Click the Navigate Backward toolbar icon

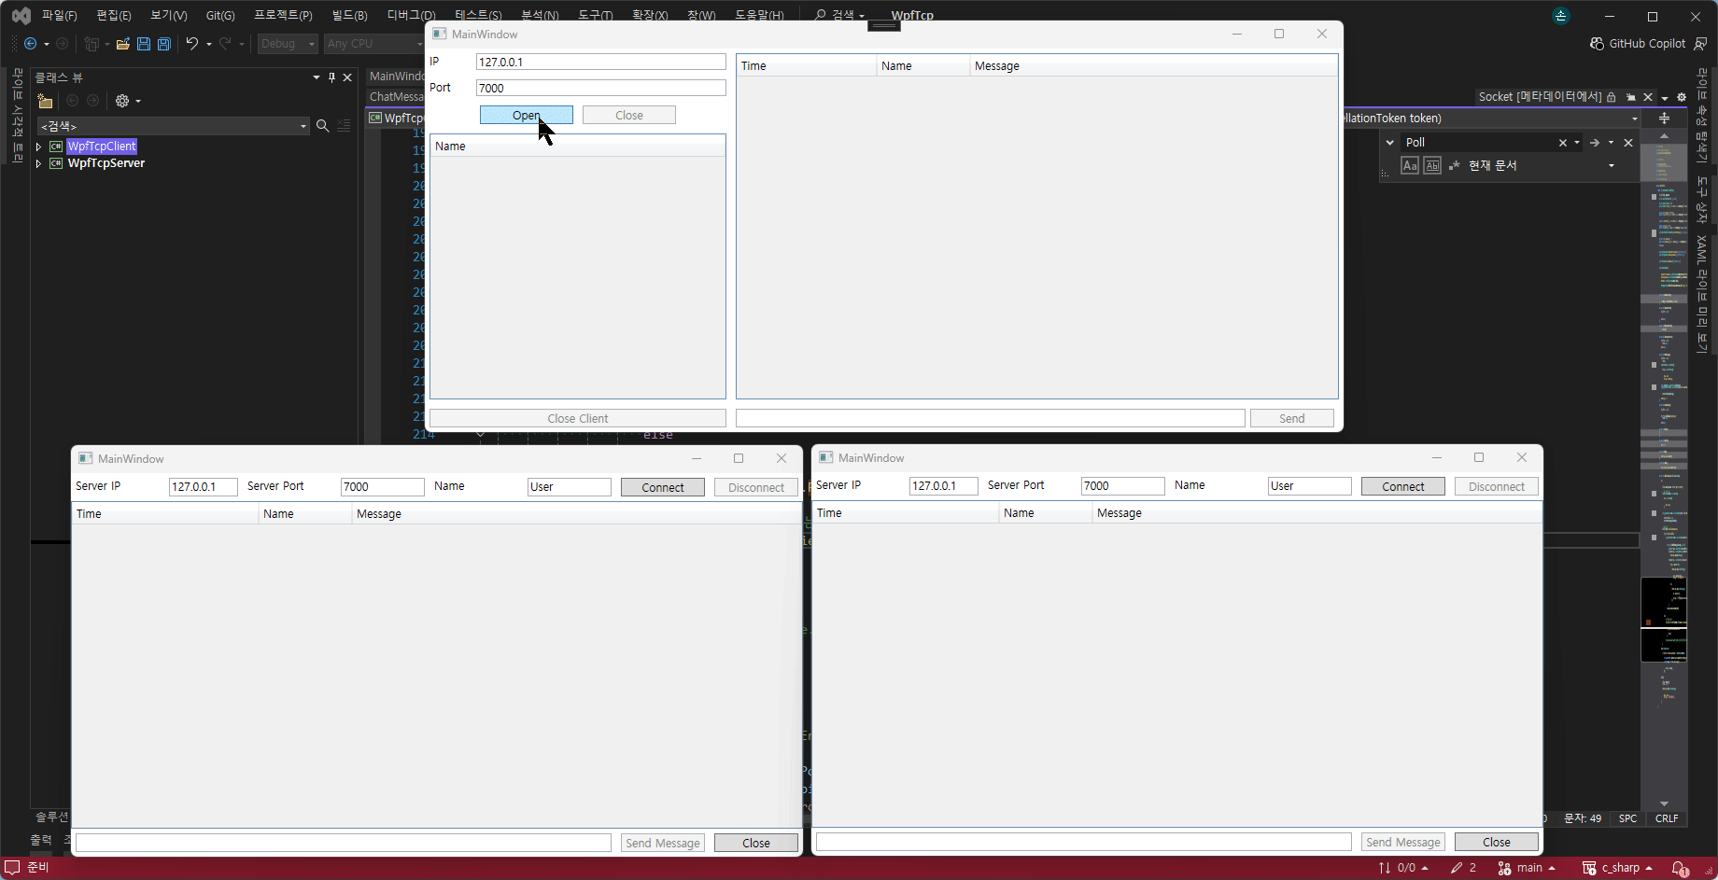click(30, 44)
